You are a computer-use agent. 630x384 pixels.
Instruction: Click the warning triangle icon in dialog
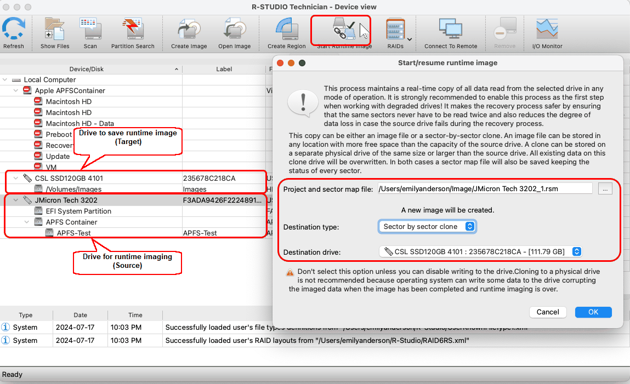290,272
